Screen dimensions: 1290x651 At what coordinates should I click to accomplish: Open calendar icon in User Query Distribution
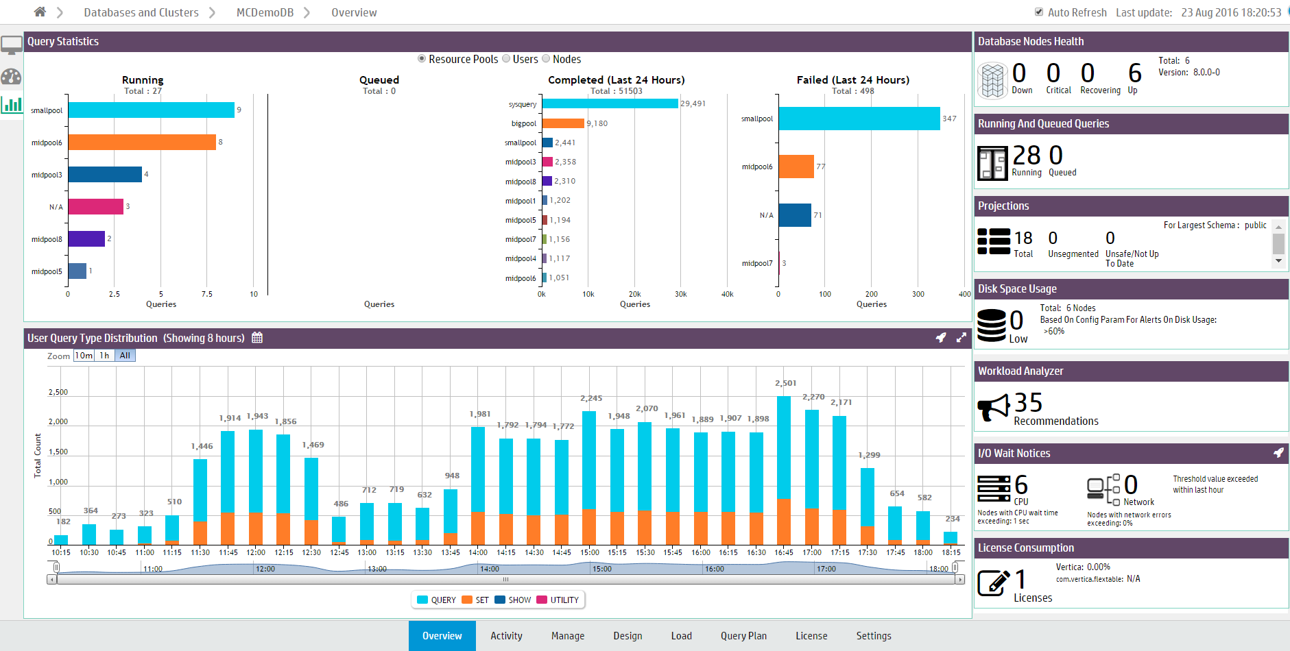point(257,338)
